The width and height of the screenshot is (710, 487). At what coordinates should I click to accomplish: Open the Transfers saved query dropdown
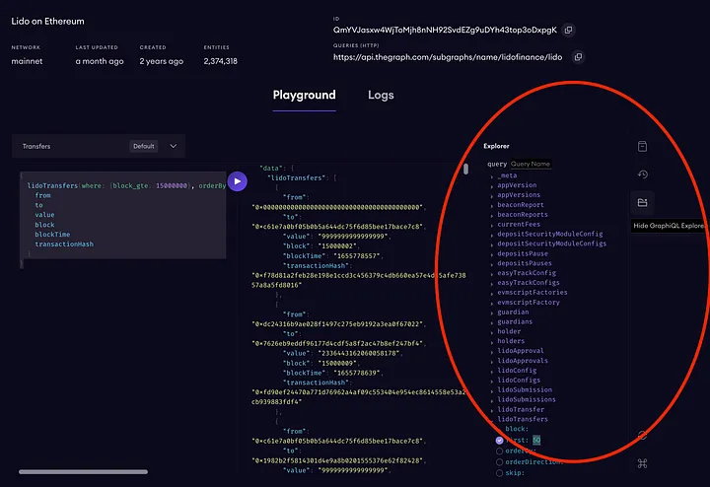[x=173, y=146]
